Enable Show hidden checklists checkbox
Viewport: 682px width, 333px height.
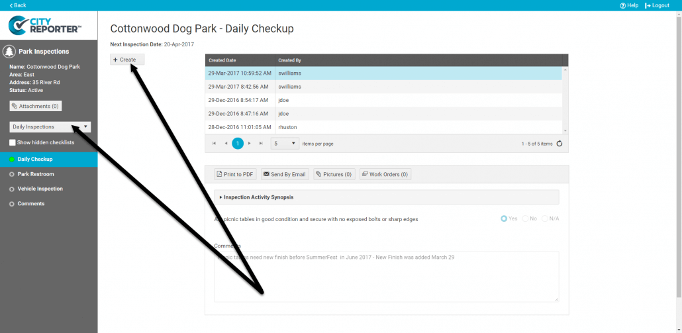(x=13, y=142)
